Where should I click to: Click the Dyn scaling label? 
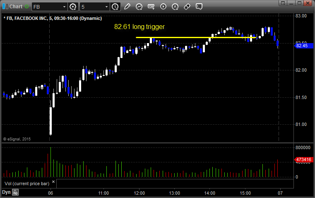point(6,192)
